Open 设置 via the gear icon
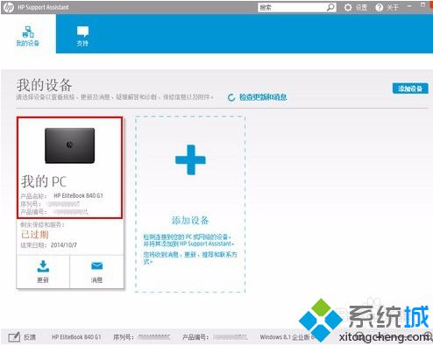433x346 pixels. click(348, 8)
